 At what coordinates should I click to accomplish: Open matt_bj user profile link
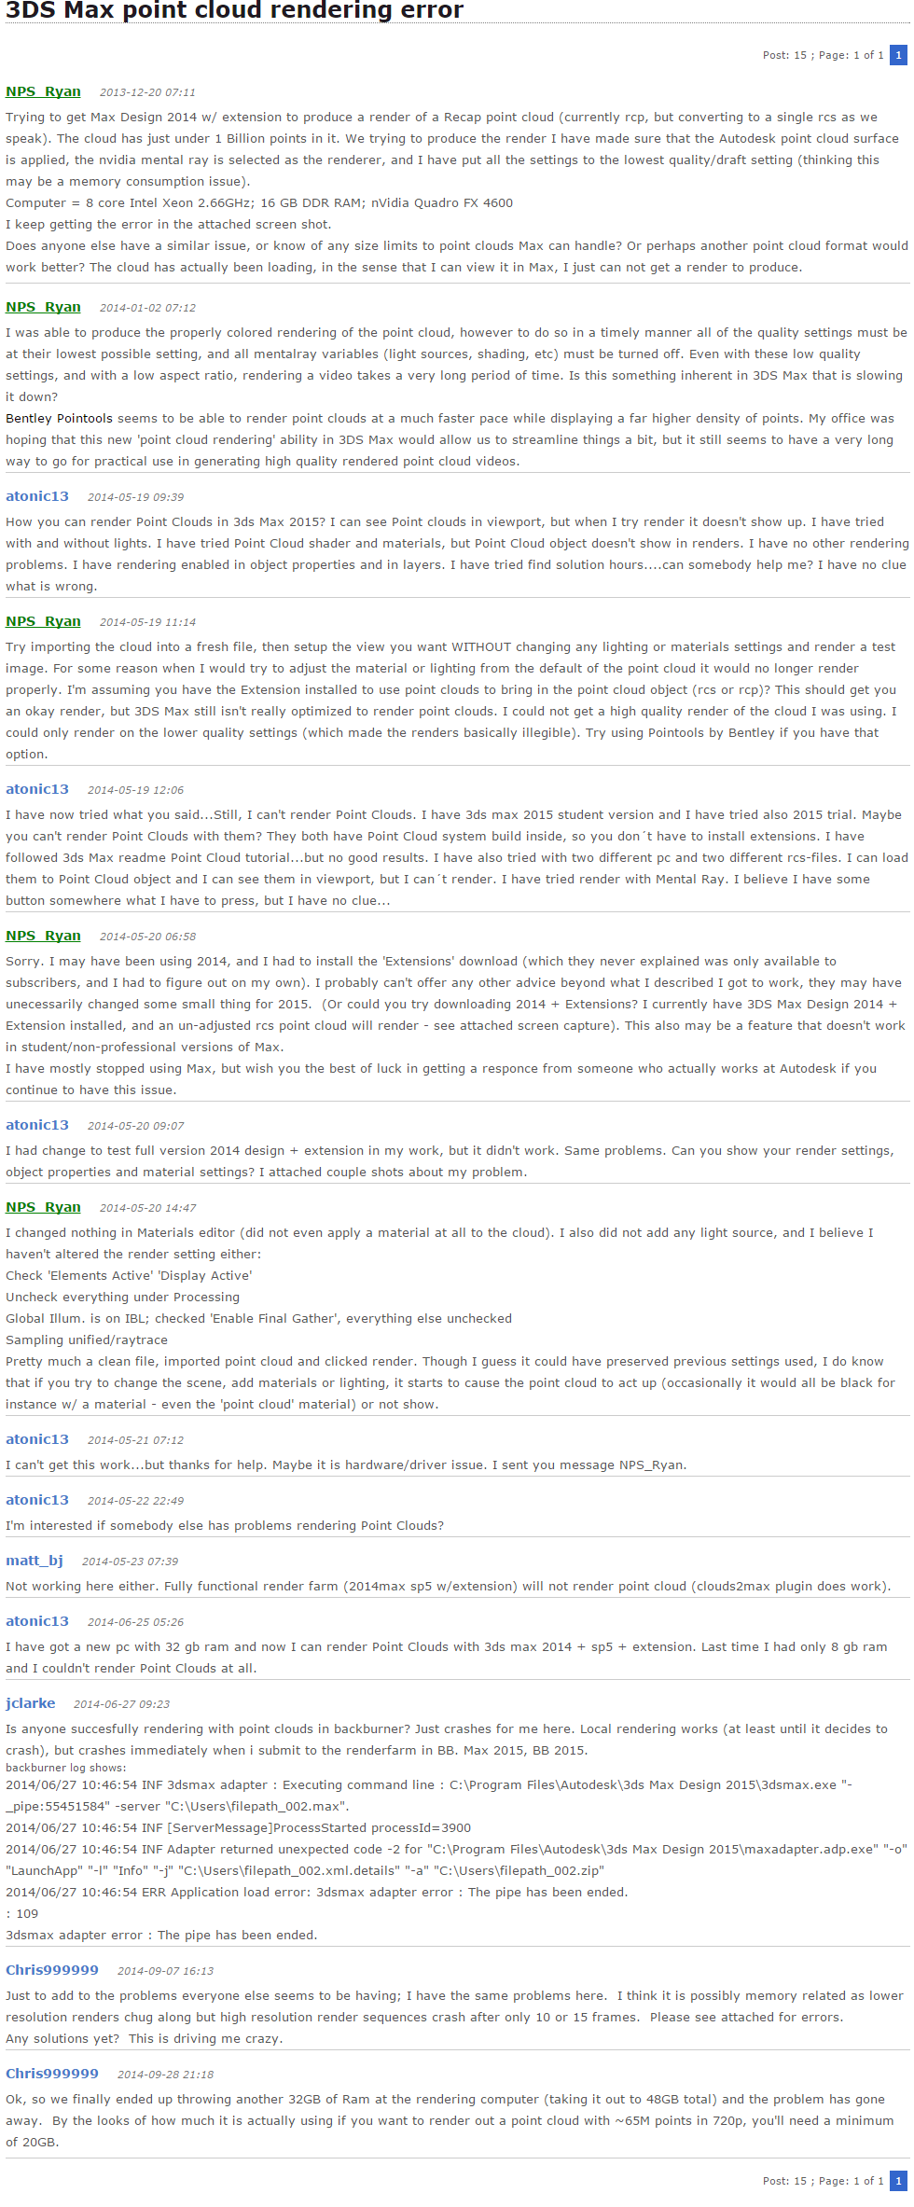35,1561
